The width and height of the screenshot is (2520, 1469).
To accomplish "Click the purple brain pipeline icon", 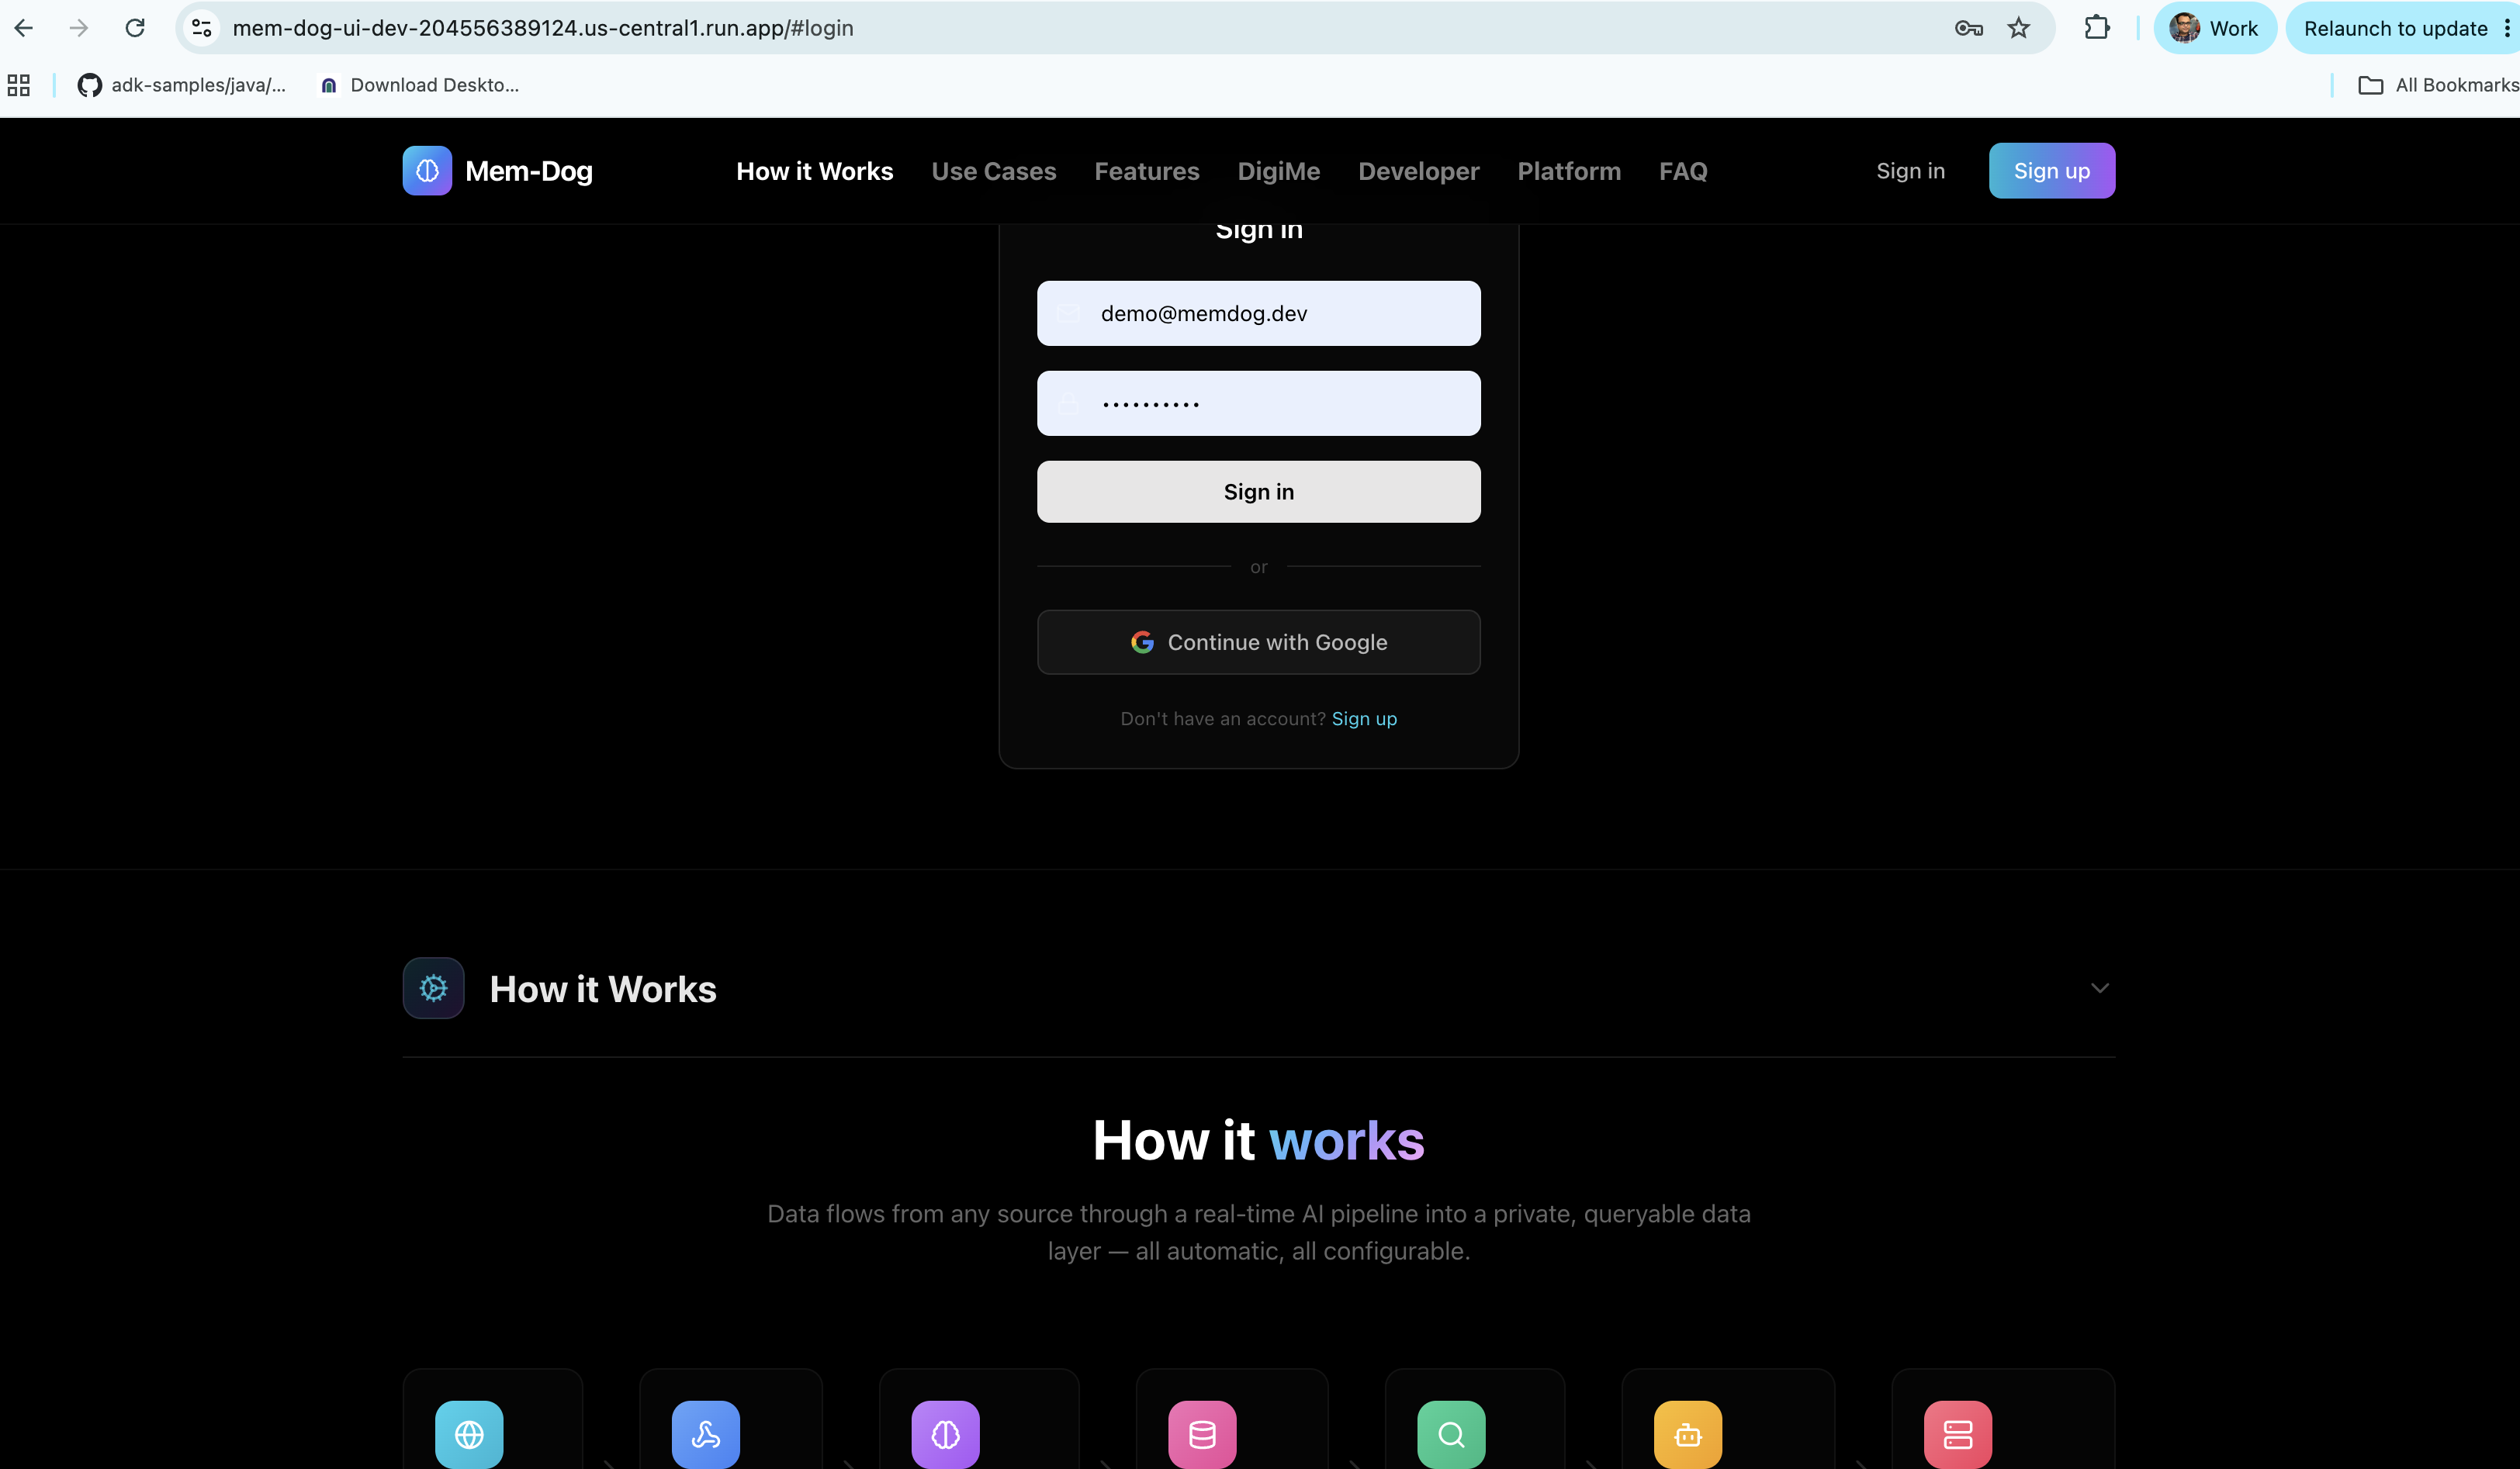I will (x=946, y=1434).
